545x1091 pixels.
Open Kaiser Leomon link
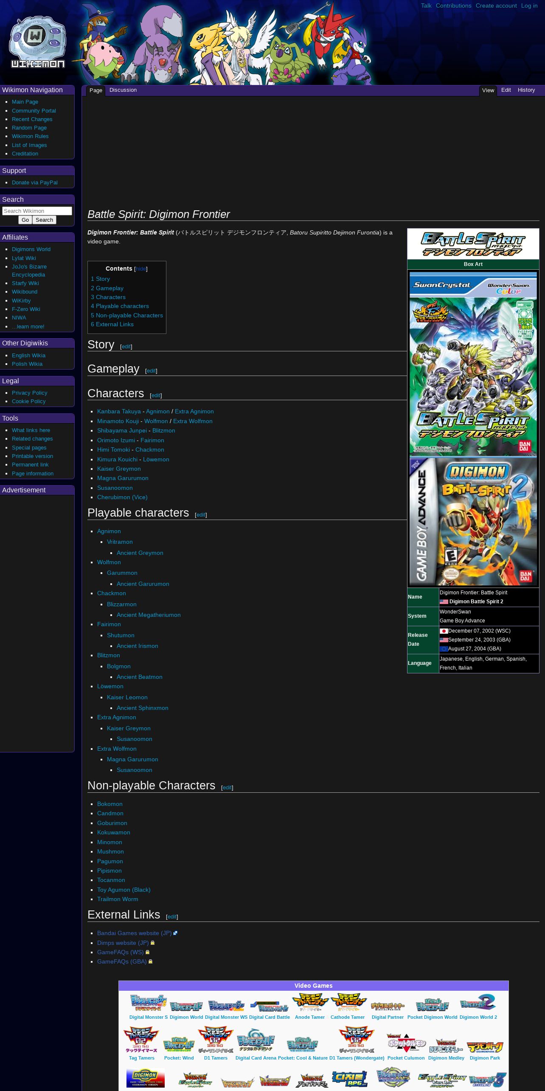127,697
